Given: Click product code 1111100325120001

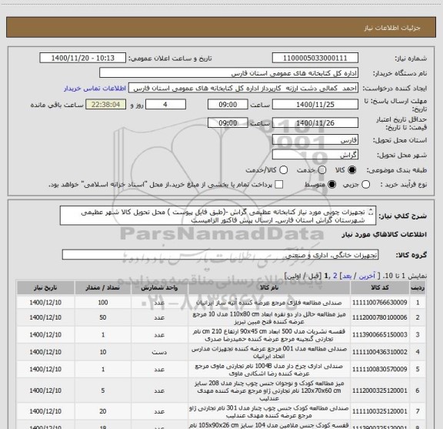Looking at the screenshot, I should coord(380,411).
